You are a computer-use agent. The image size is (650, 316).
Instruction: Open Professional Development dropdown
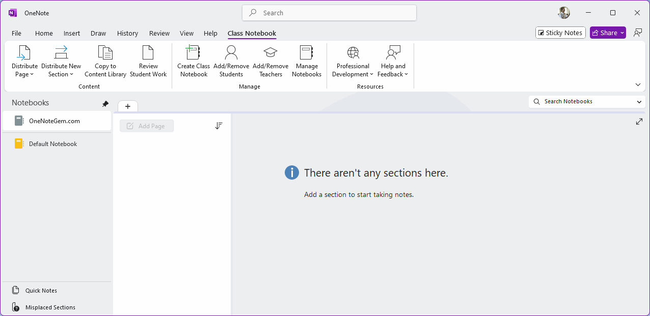(x=353, y=61)
